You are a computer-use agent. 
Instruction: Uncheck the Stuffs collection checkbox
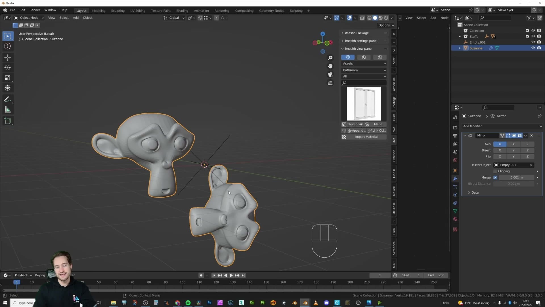(527, 36)
